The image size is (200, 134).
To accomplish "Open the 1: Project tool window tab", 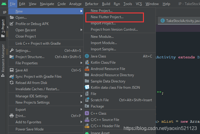I will (x=3, y=29).
